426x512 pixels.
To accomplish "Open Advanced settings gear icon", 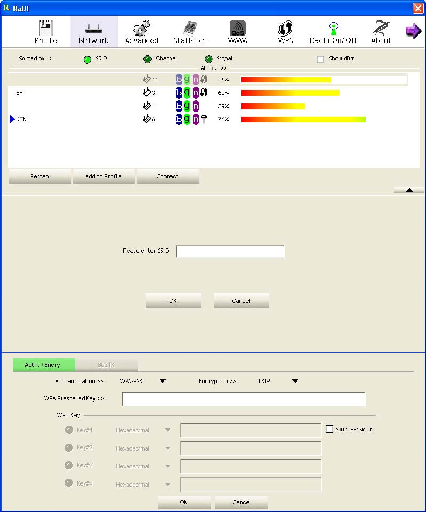I will coord(141,28).
